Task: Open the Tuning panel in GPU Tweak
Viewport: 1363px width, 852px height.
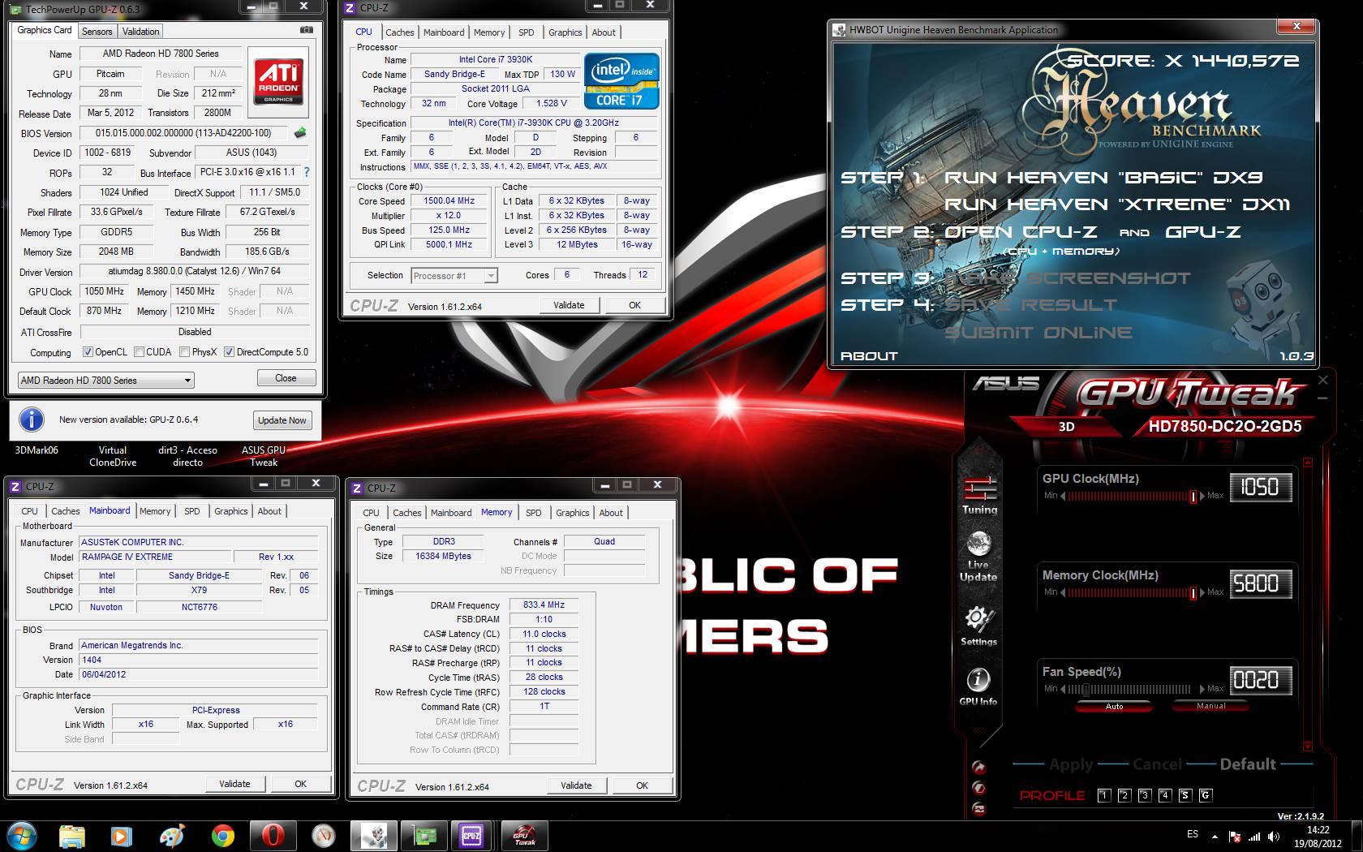Action: 979,495
